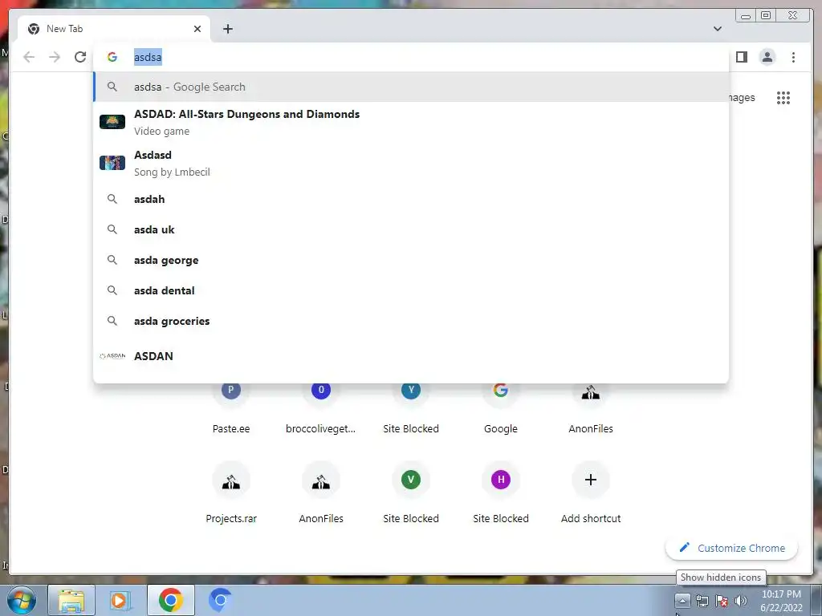Screen dimensions: 822x616
Task: Select the ASDAN suggestion
Action: [x=411, y=356]
